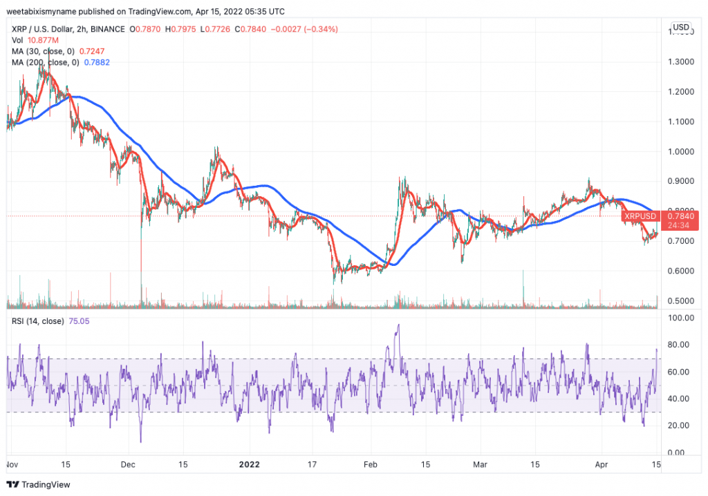
Task: Select the Vol 10.877M indicator label
Action: [35, 40]
